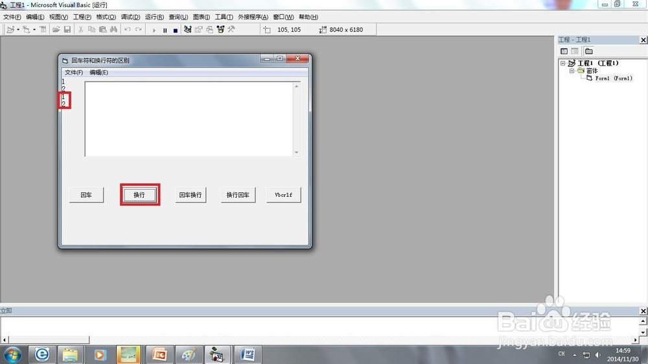Click the Start (run) triangle button
This screenshot has width=648, height=364.
tap(154, 30)
